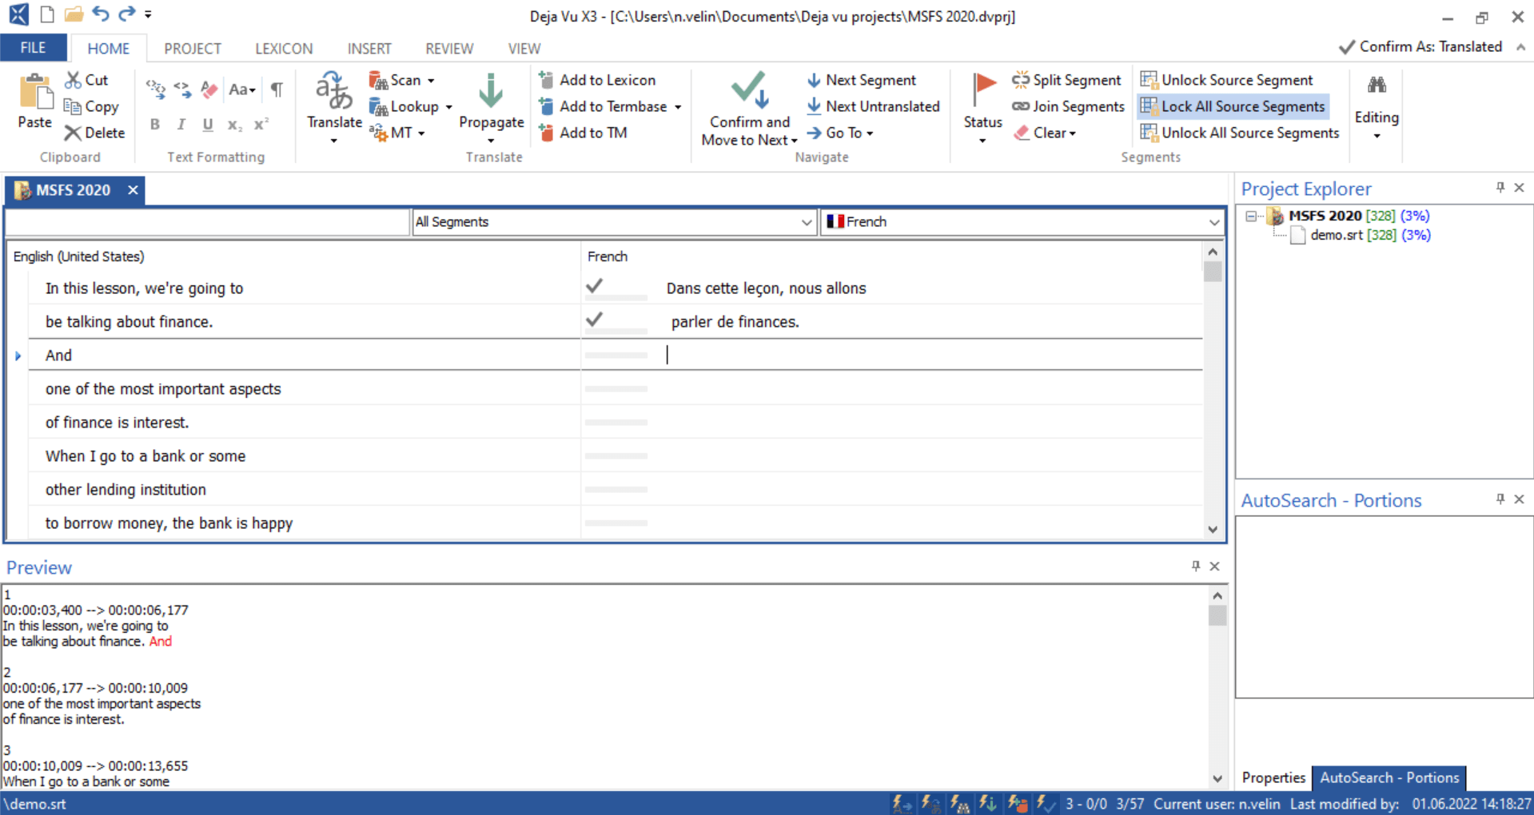Click Split Segment
This screenshot has height=815, width=1534.
click(x=1066, y=80)
